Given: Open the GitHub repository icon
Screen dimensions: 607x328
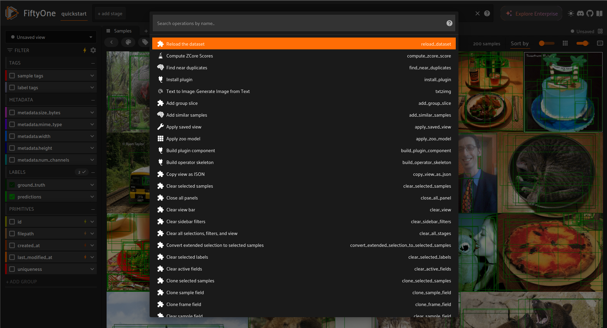Looking at the screenshot, I should [x=590, y=13].
